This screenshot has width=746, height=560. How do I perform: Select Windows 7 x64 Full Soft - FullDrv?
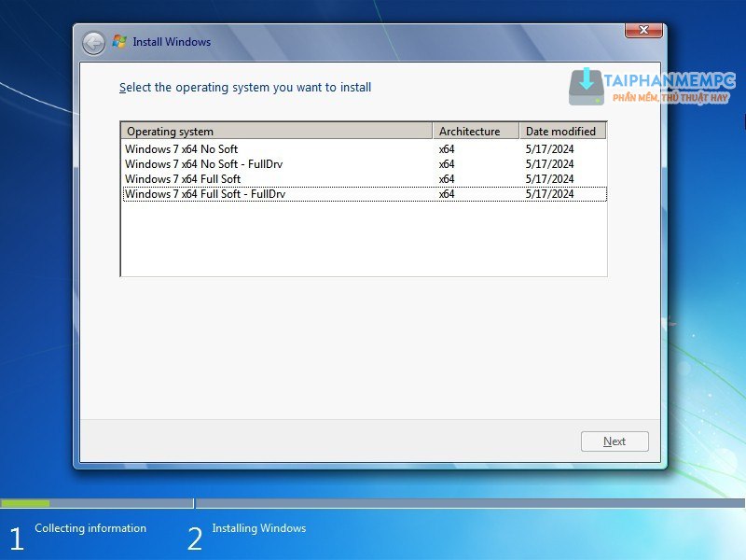coord(205,194)
